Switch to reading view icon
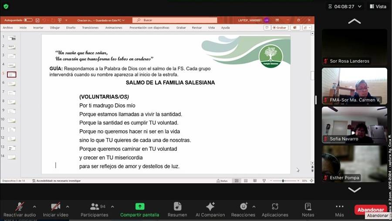The image size is (392, 221). (x=255, y=181)
